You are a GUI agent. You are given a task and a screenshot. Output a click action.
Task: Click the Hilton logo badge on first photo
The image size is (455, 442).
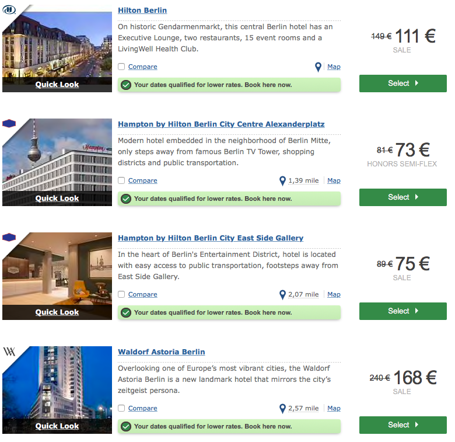pos(10,10)
